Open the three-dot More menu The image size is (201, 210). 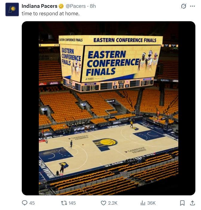point(193,6)
